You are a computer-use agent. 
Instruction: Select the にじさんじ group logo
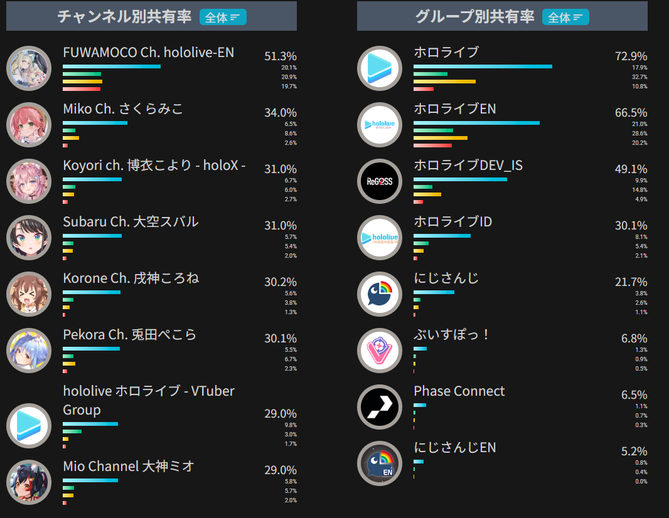[380, 293]
